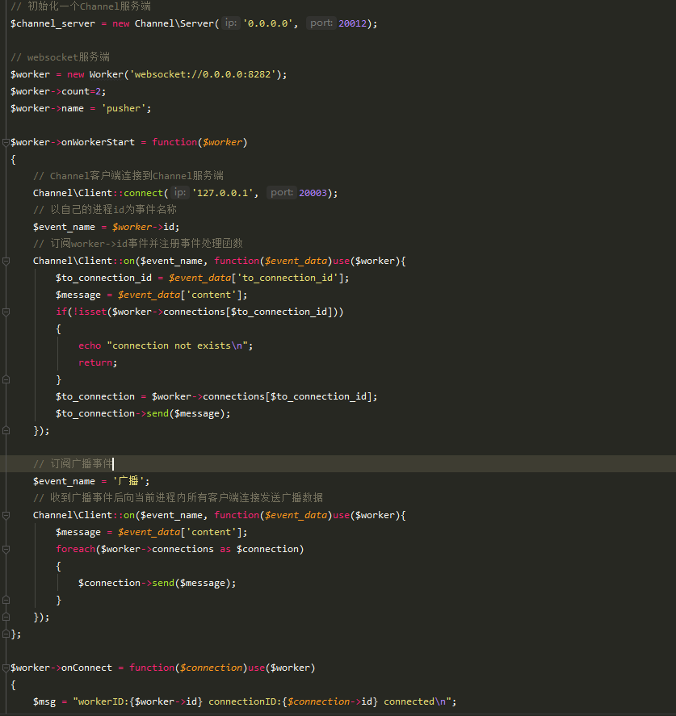Screen dimensions: 676x716
Task: Click the $channel_server variable
Action: [53, 23]
